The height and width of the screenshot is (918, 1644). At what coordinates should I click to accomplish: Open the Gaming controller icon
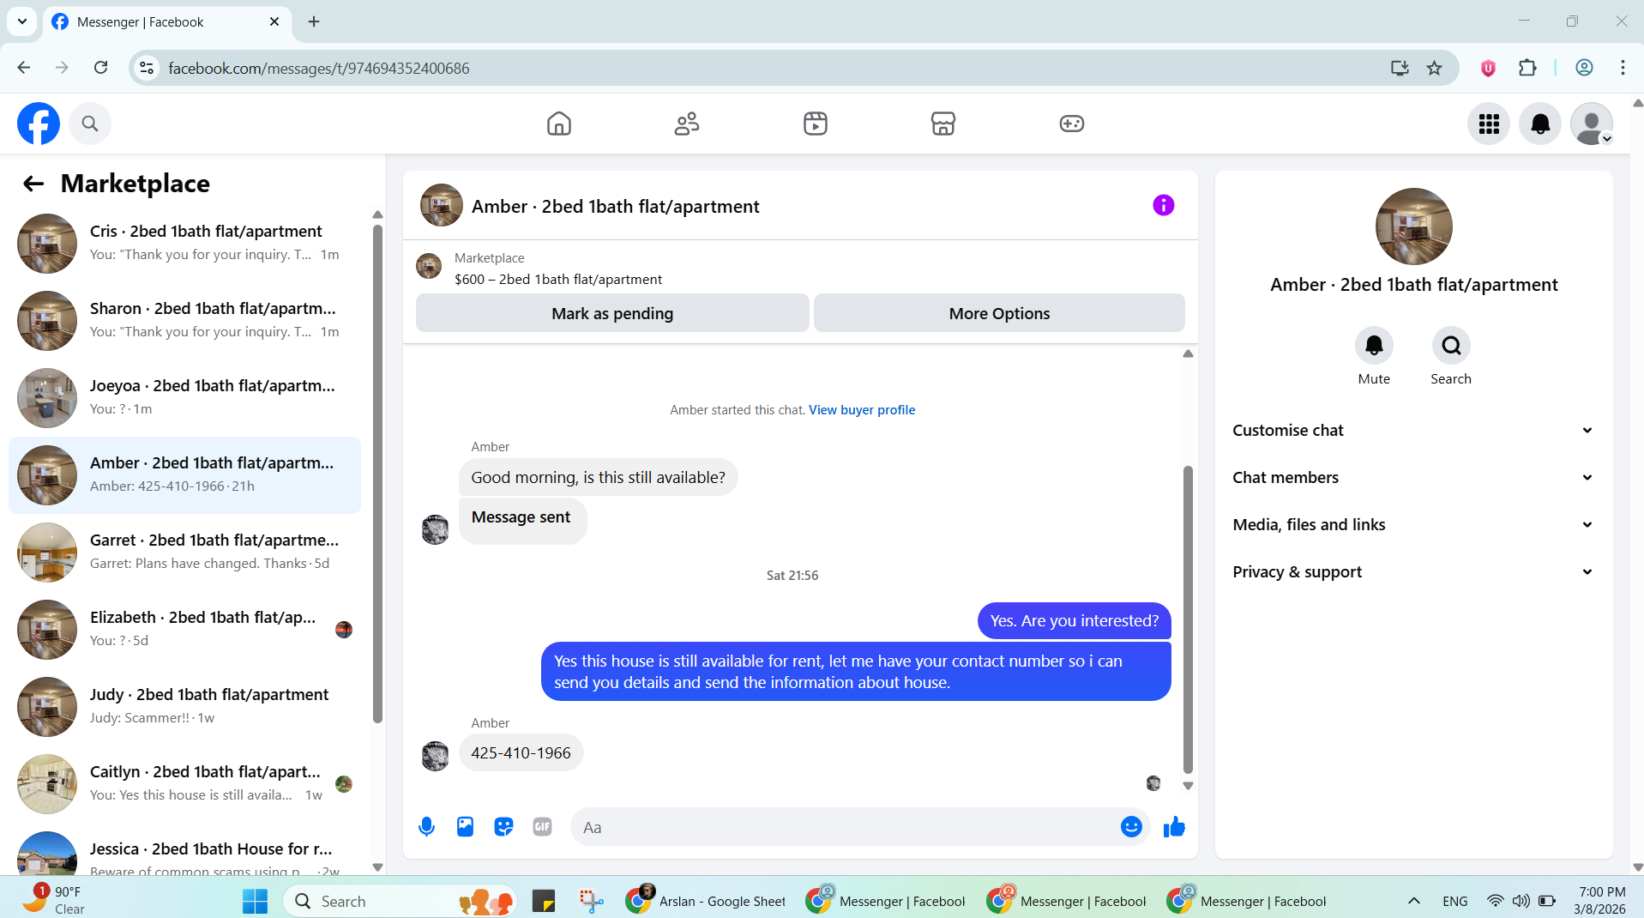1072,124
